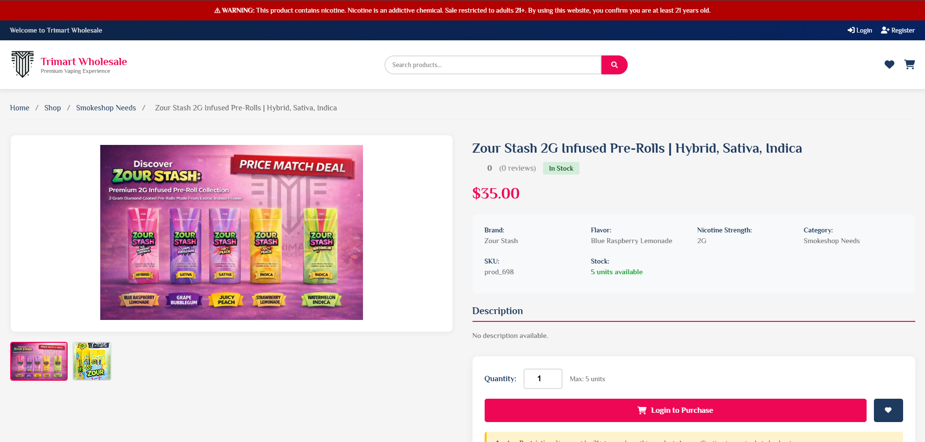The width and height of the screenshot is (925, 442).
Task: Click the search magnifier icon
Action: (x=614, y=64)
